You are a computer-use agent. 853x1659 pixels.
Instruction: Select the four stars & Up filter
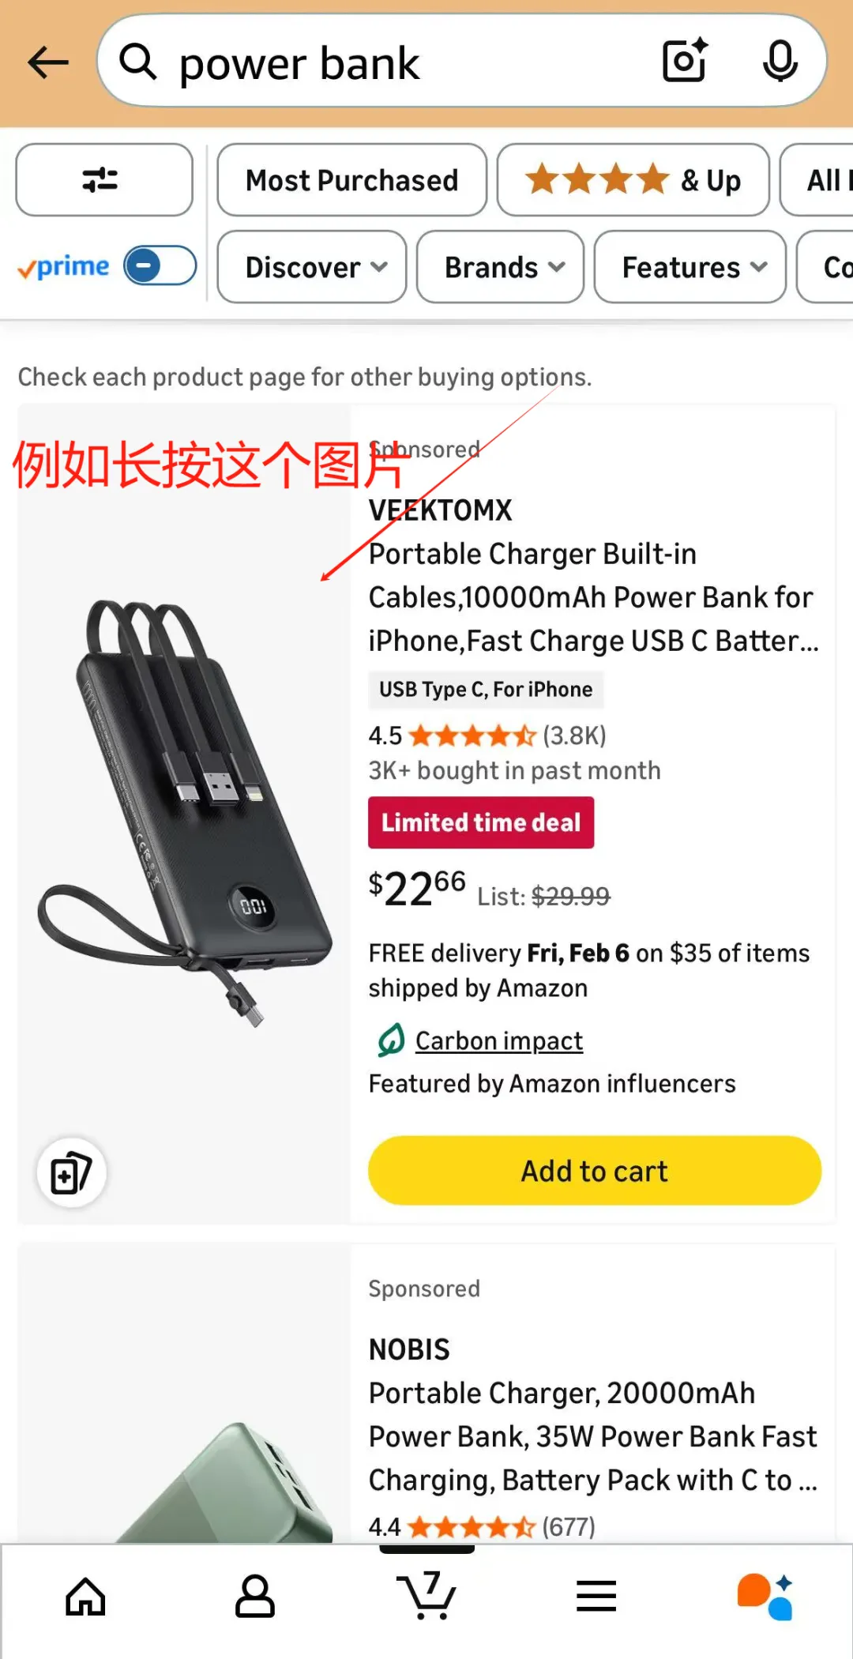pyautogui.click(x=633, y=180)
